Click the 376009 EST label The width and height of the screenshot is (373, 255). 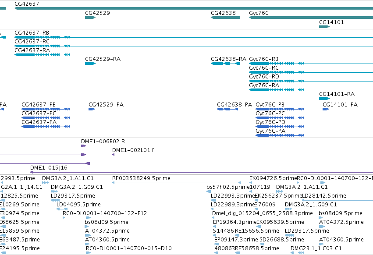265,205
